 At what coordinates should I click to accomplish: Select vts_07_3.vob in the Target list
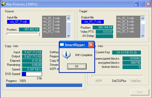125,18
